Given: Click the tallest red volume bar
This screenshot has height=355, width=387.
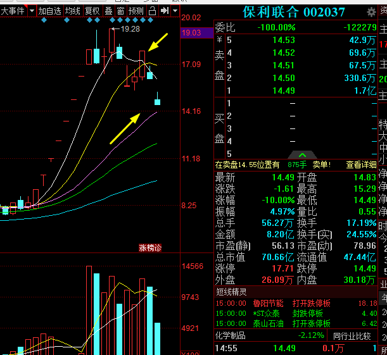Looking at the screenshot, I should click(x=89, y=310).
